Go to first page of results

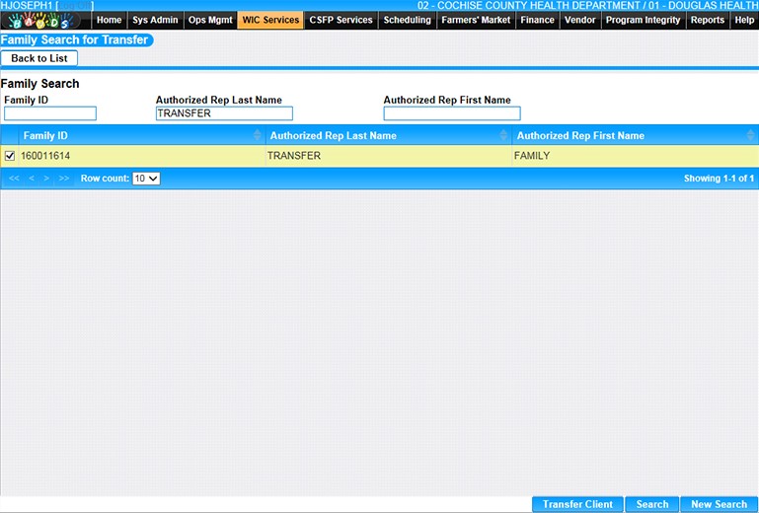(x=14, y=179)
